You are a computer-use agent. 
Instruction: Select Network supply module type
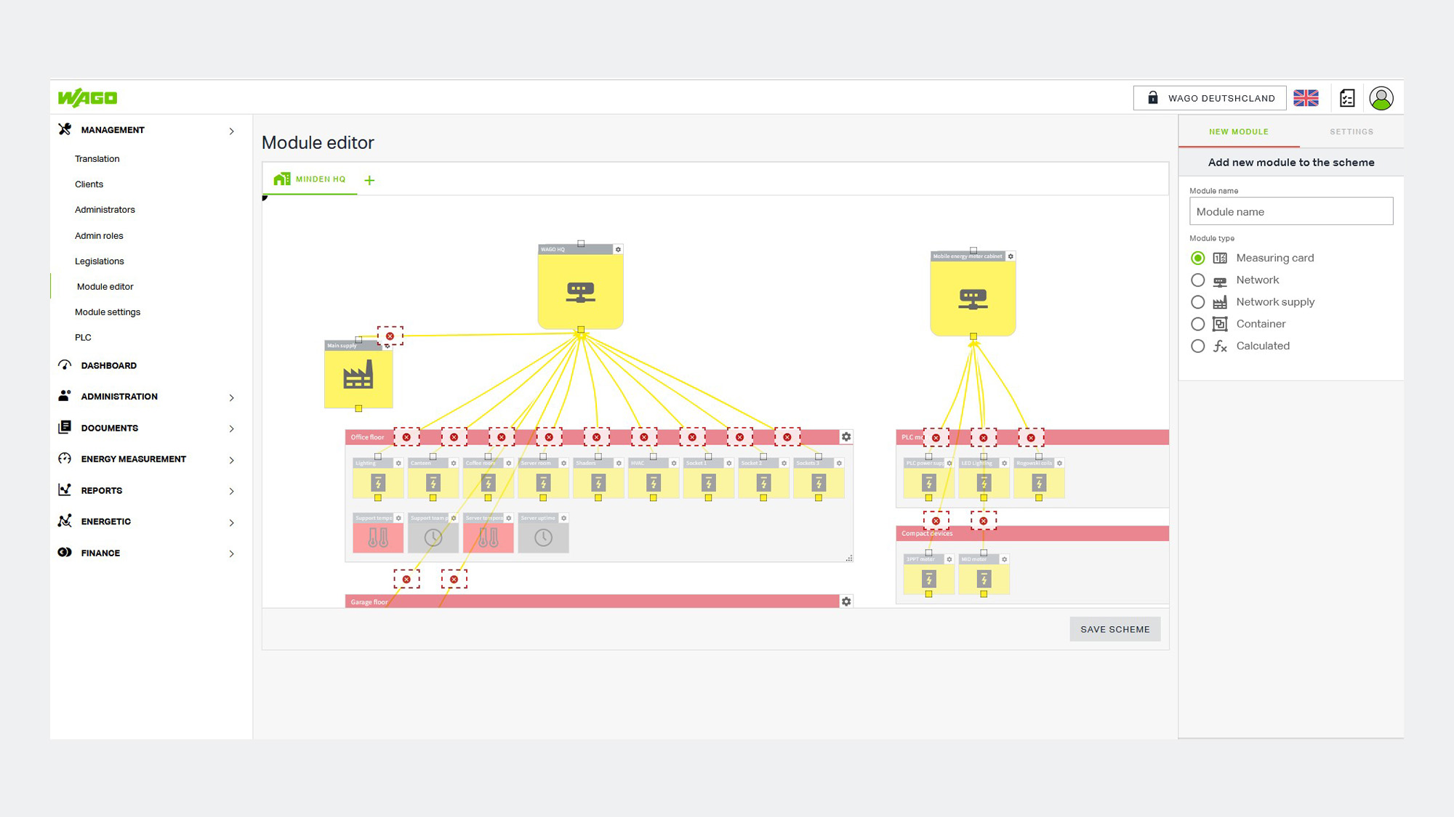pyautogui.click(x=1197, y=302)
